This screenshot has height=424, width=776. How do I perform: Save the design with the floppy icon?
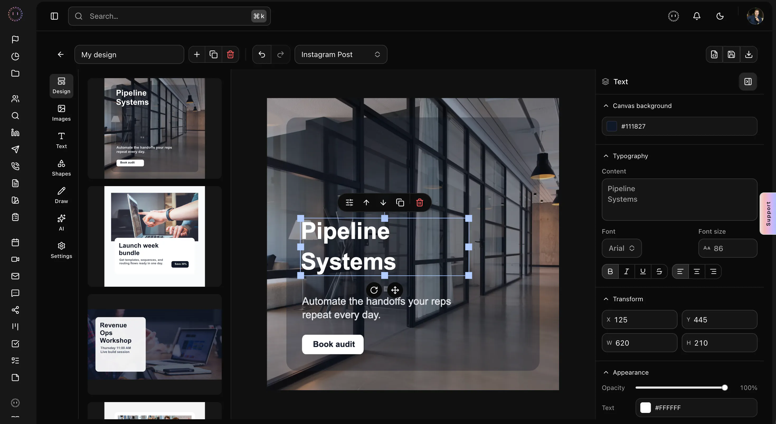point(731,54)
